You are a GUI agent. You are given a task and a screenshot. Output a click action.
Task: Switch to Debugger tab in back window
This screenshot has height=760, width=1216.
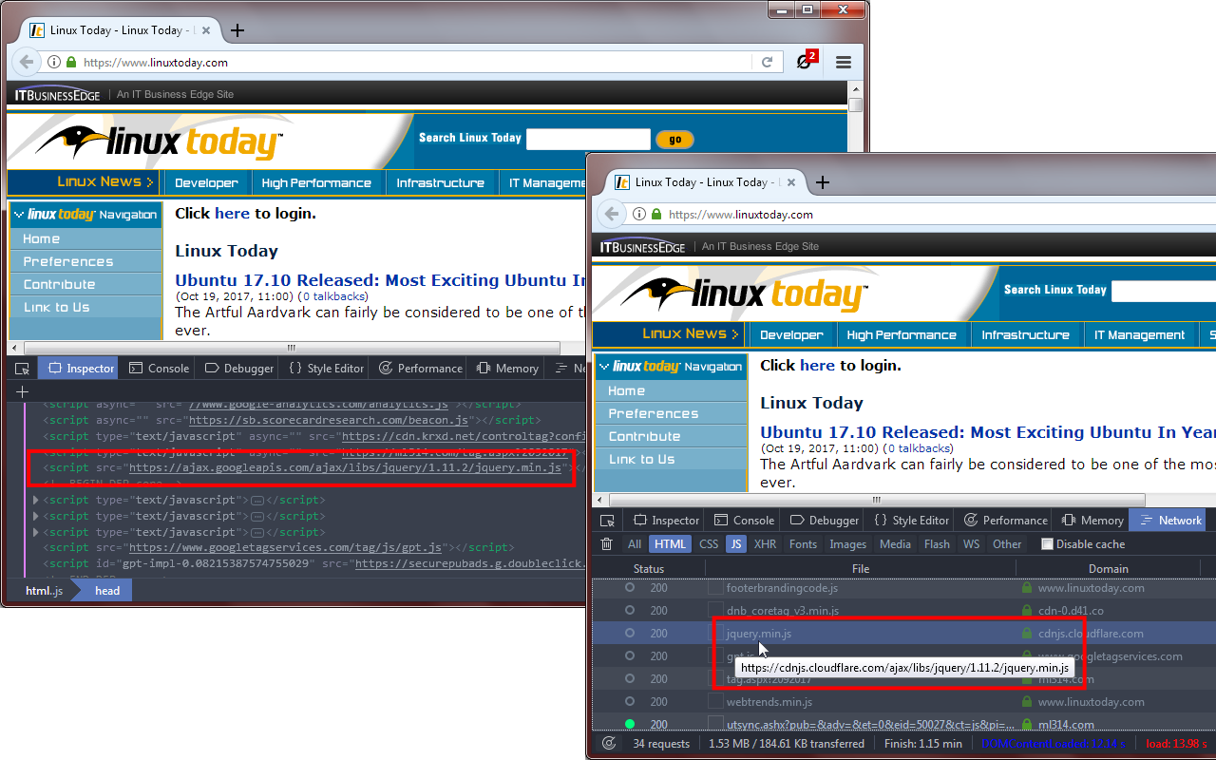pyautogui.click(x=239, y=369)
